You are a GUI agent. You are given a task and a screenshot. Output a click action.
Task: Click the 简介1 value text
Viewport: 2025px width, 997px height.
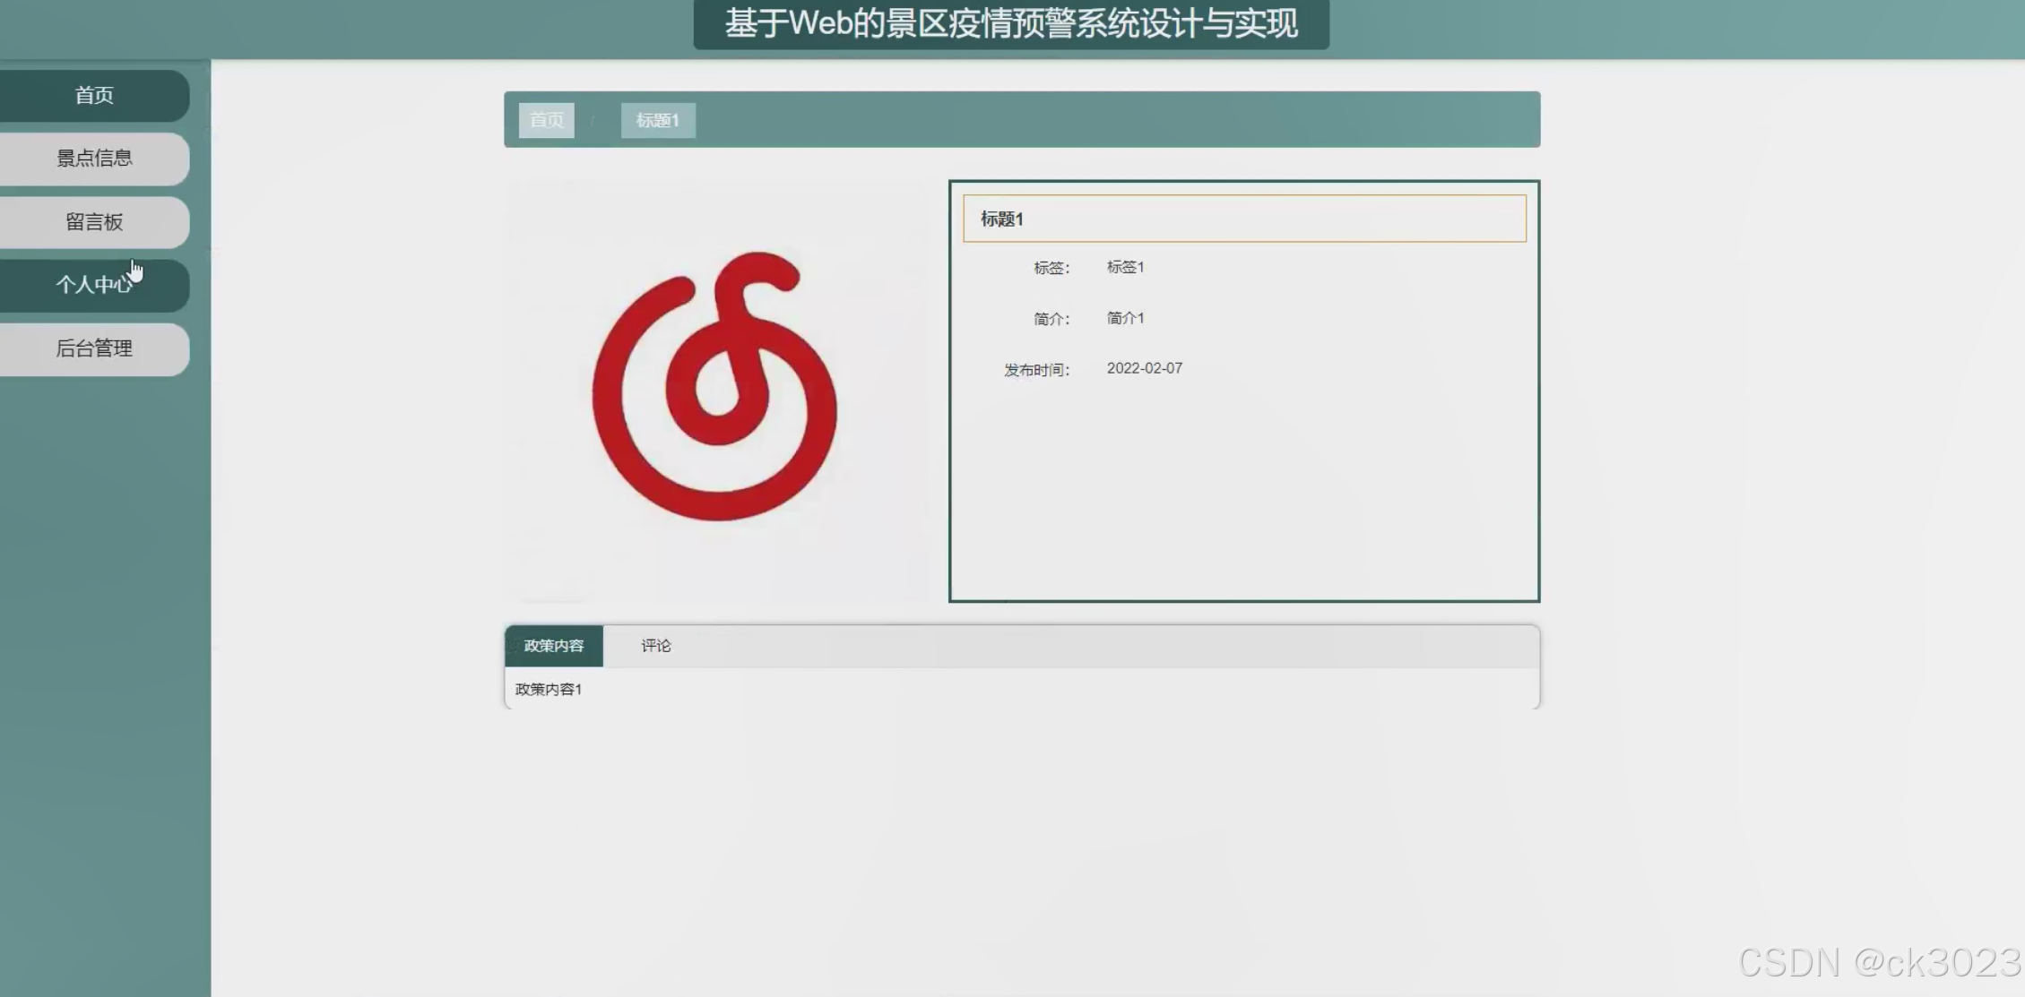point(1125,318)
